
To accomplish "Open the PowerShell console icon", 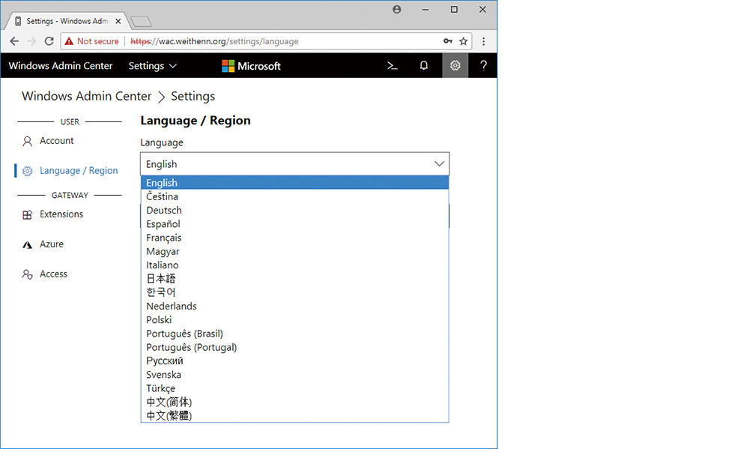I will click(392, 66).
